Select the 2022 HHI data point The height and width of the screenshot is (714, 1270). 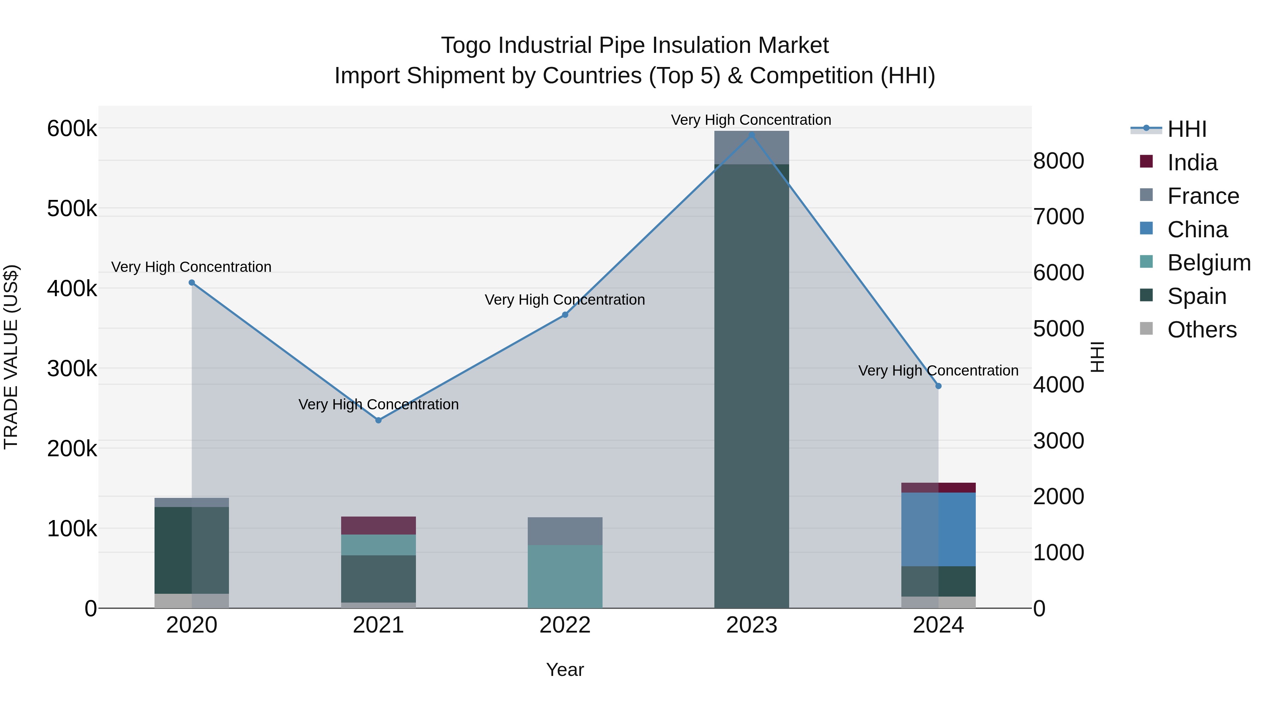pyautogui.click(x=565, y=315)
